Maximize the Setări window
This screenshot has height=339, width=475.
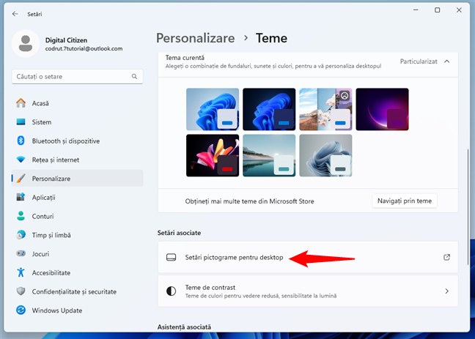[x=437, y=10]
